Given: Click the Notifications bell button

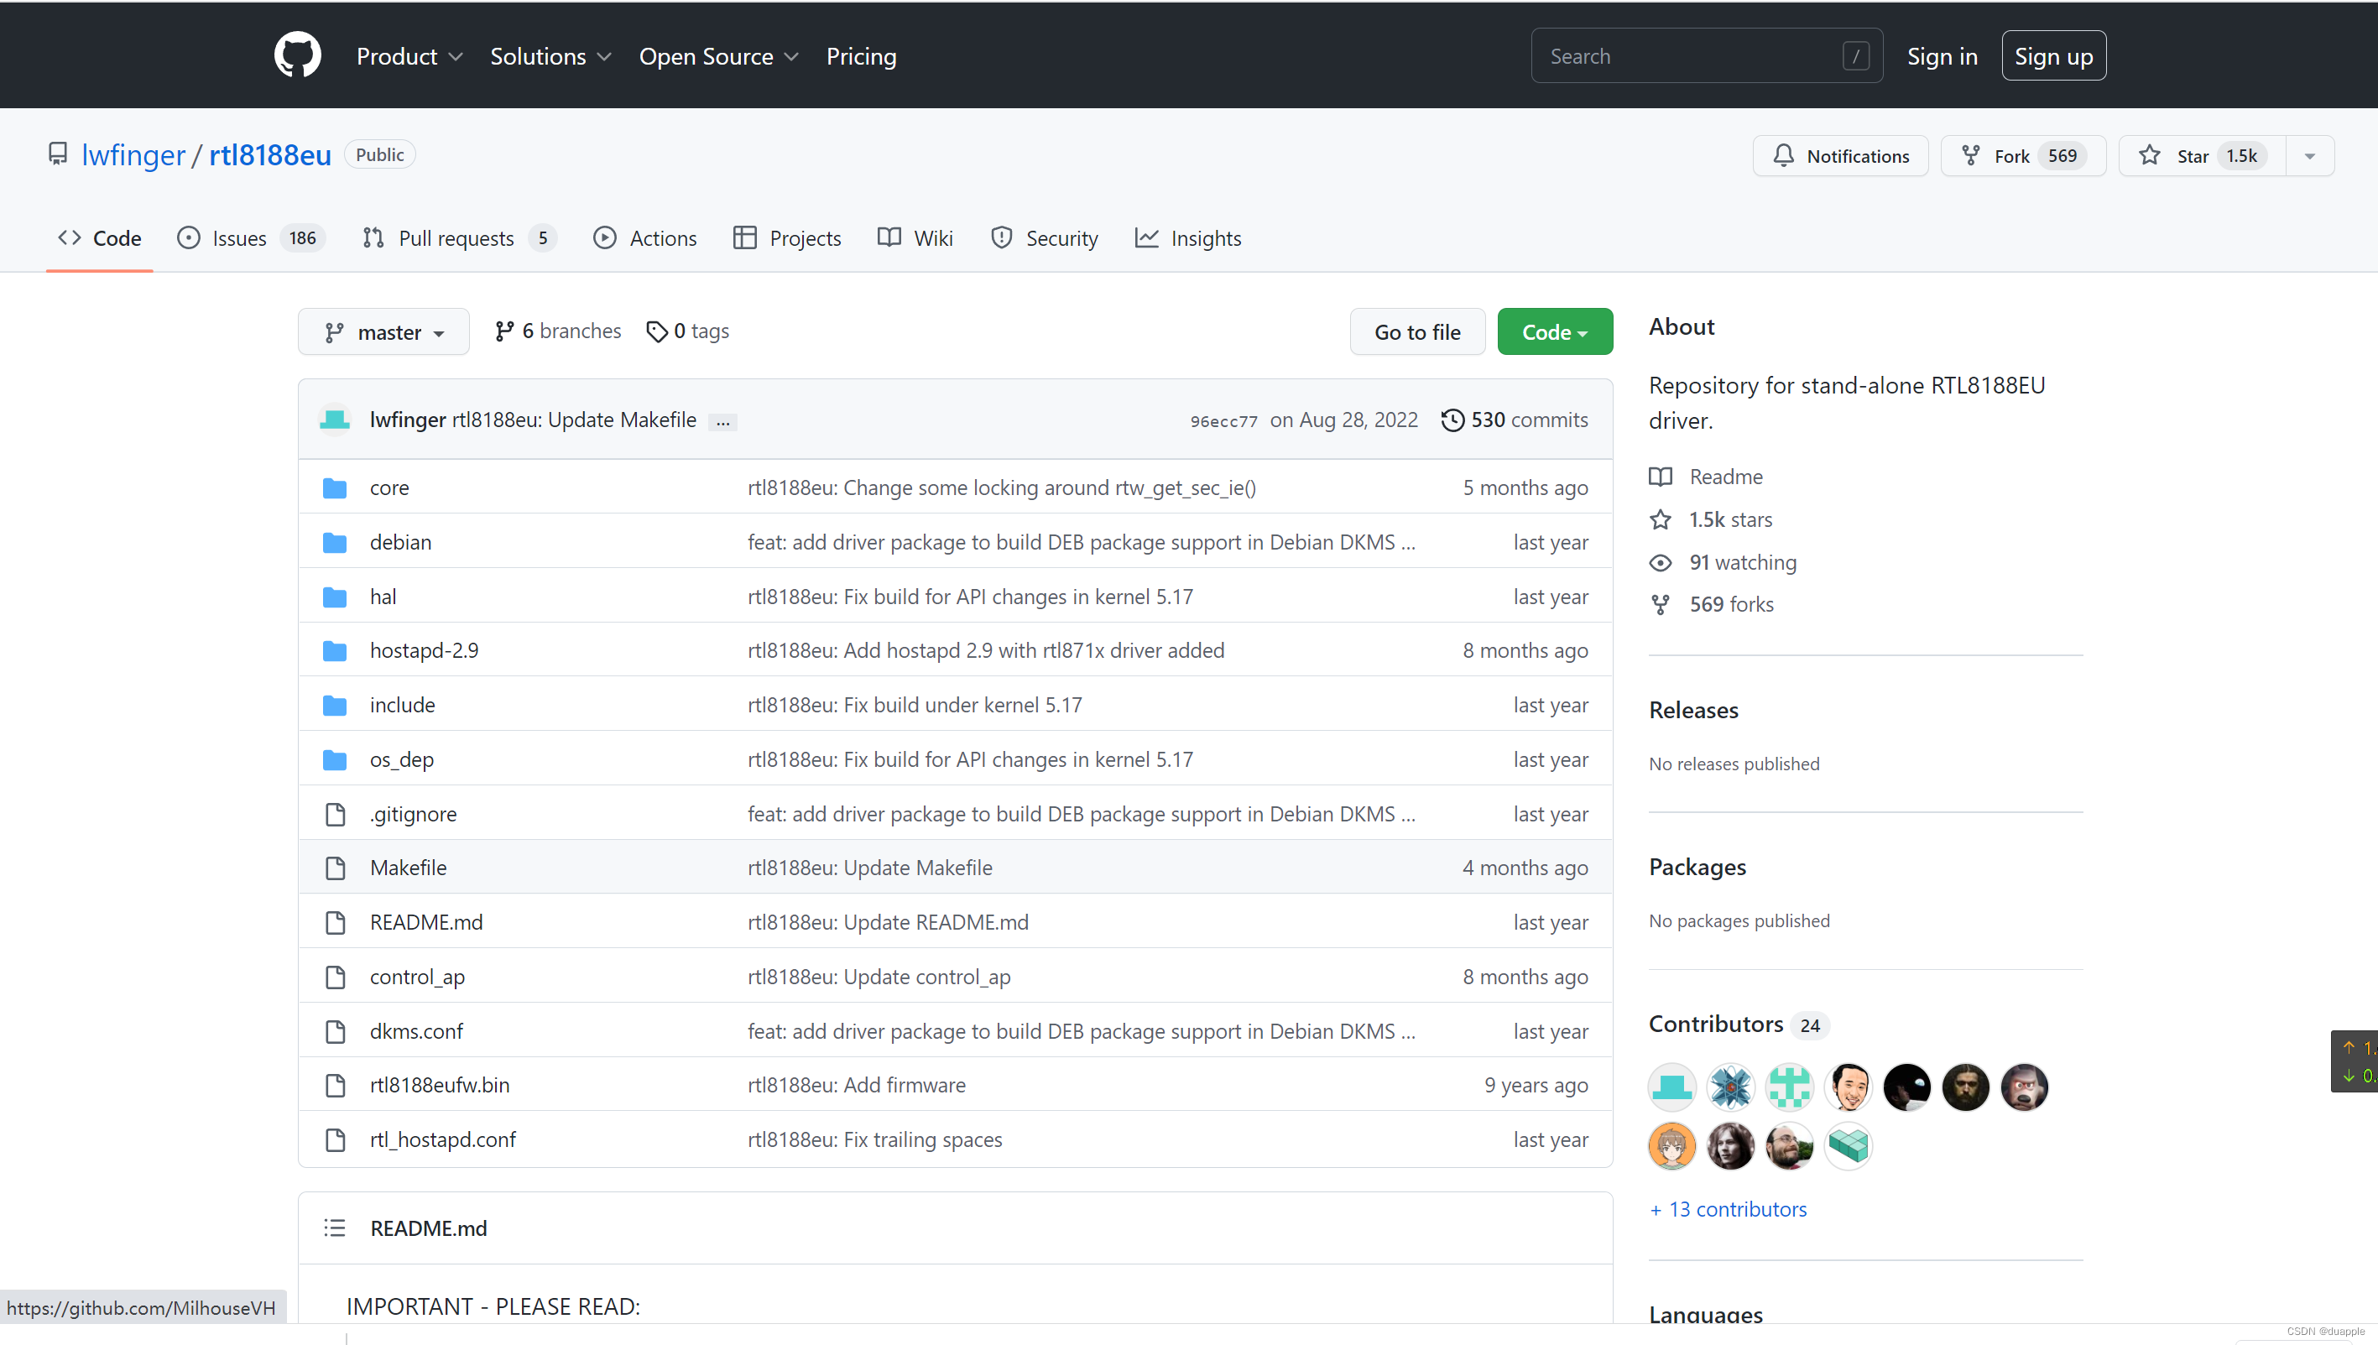Looking at the screenshot, I should [x=1839, y=155].
